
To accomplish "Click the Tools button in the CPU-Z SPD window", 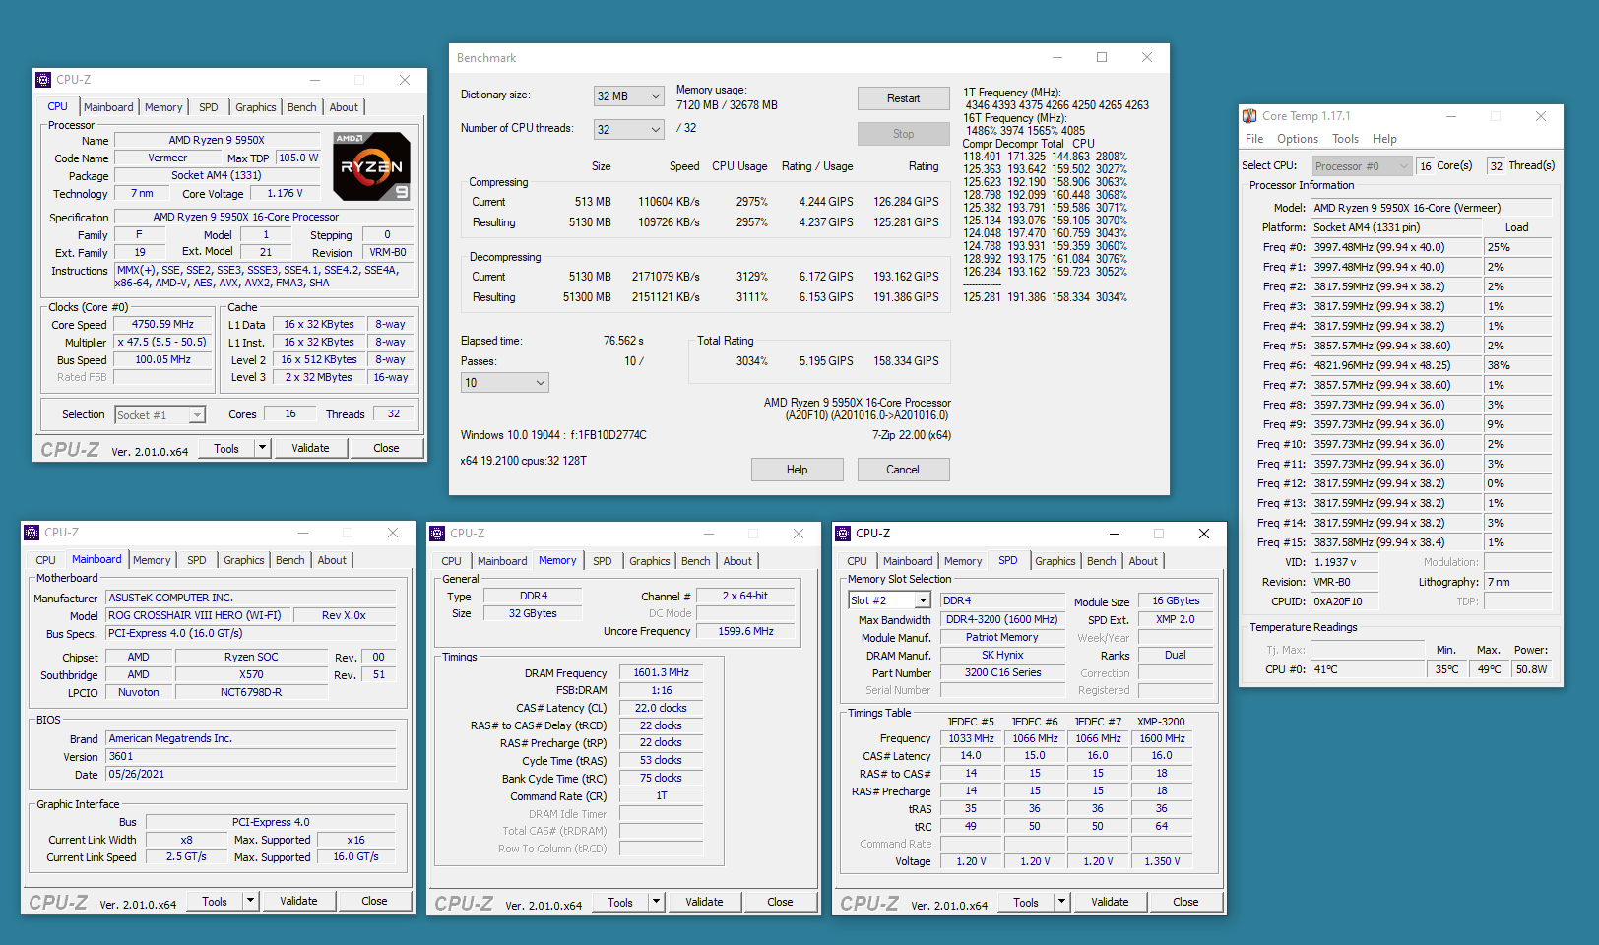I will click(1026, 902).
